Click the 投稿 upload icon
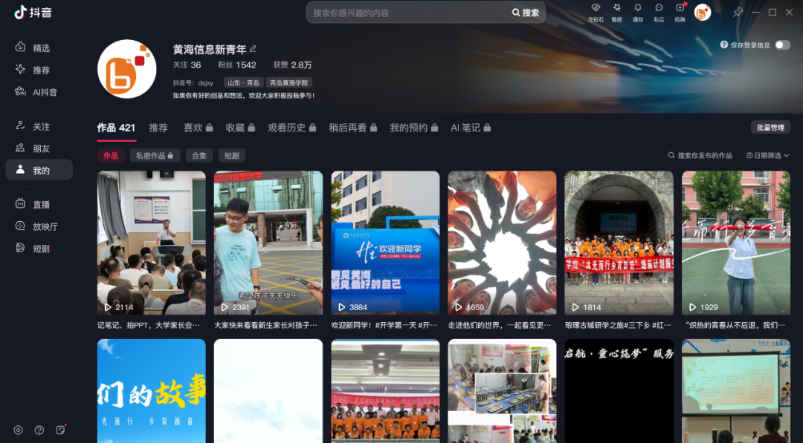803x443 pixels. 680,11
